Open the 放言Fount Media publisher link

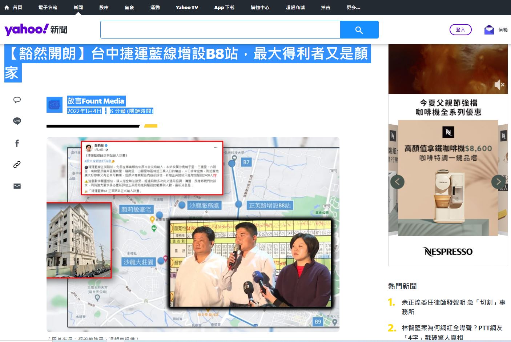96,101
